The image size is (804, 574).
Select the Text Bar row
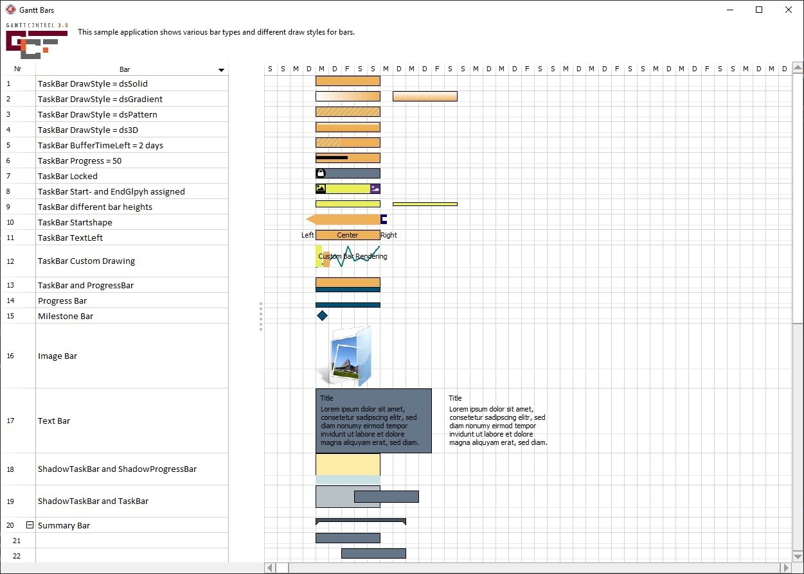point(114,421)
